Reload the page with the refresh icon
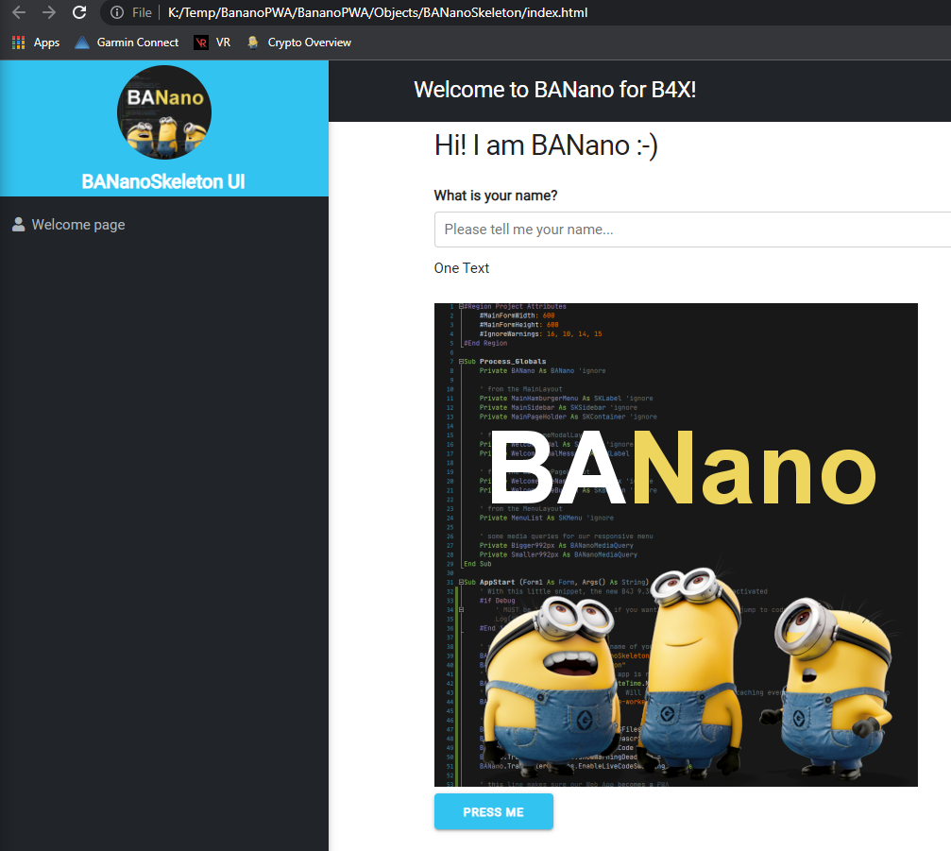This screenshot has width=951, height=851. click(79, 12)
